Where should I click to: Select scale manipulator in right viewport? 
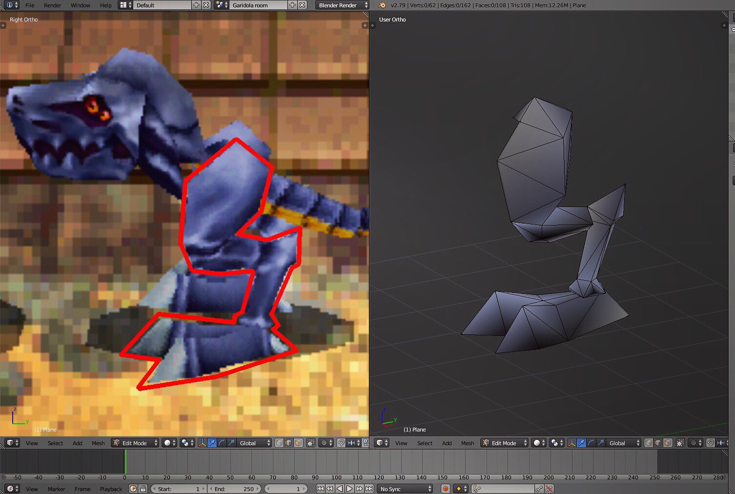(601, 443)
